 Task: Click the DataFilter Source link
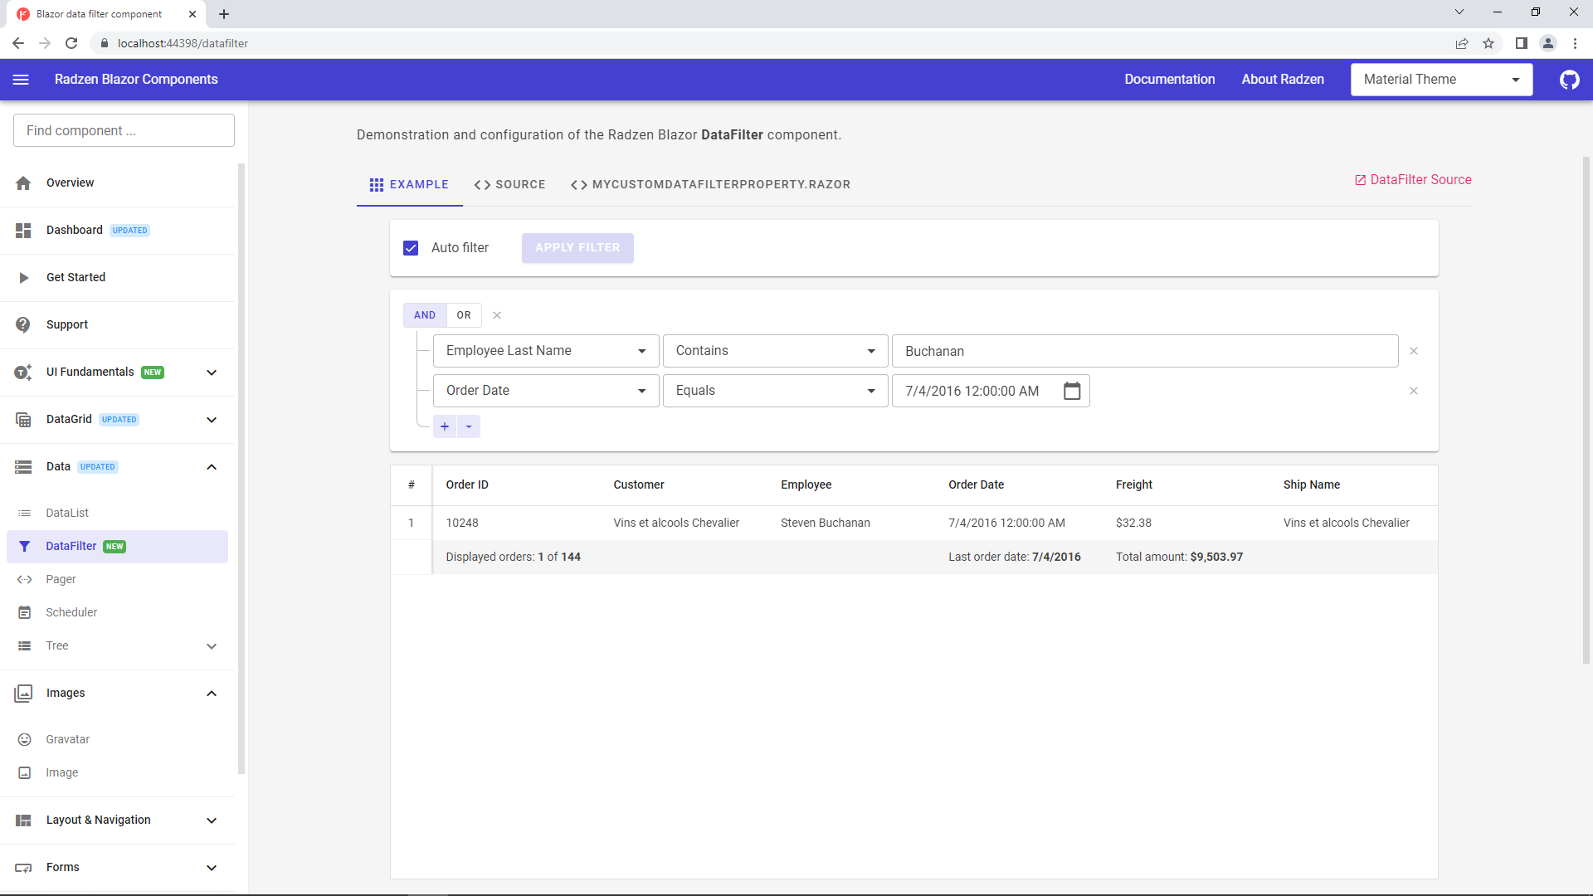(1411, 179)
